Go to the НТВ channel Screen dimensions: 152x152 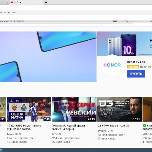[x=55, y=134]
